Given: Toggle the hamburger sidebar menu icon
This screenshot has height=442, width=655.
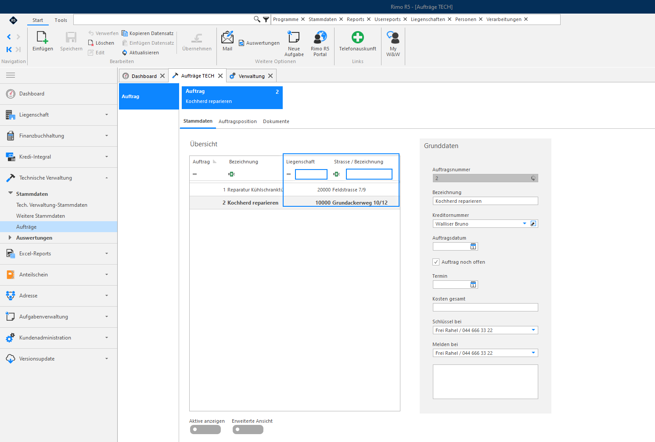Looking at the screenshot, I should point(11,75).
